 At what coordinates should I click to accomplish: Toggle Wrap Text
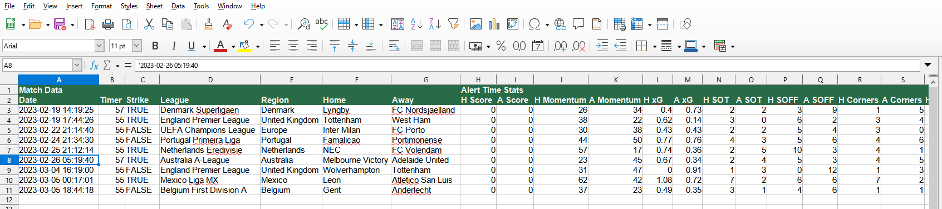pyautogui.click(x=394, y=46)
